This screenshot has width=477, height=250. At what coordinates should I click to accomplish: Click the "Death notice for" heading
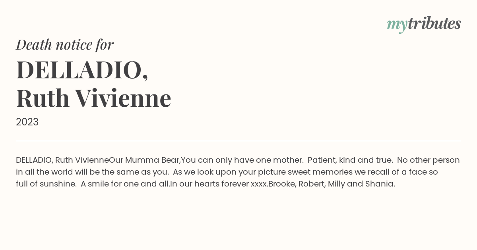point(65,44)
